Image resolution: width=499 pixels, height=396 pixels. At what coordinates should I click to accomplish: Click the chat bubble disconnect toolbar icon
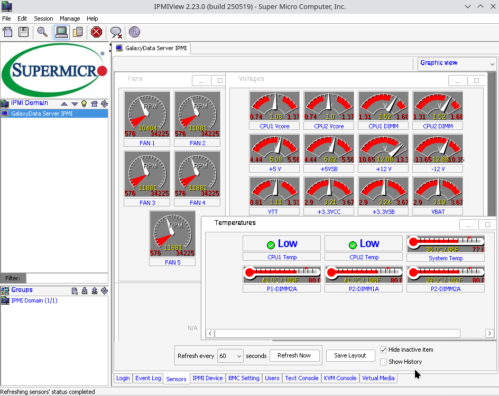click(116, 32)
